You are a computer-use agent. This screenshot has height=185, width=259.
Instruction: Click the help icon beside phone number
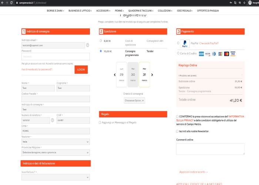point(52,120)
